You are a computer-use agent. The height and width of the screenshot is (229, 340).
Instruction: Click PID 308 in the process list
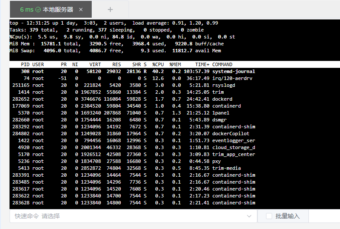pyautogui.click(x=25, y=71)
